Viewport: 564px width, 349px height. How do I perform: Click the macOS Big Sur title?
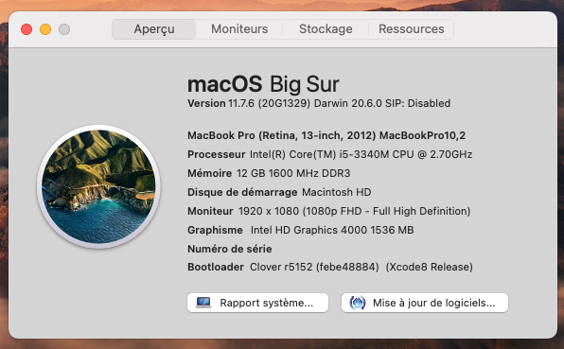coord(263,84)
